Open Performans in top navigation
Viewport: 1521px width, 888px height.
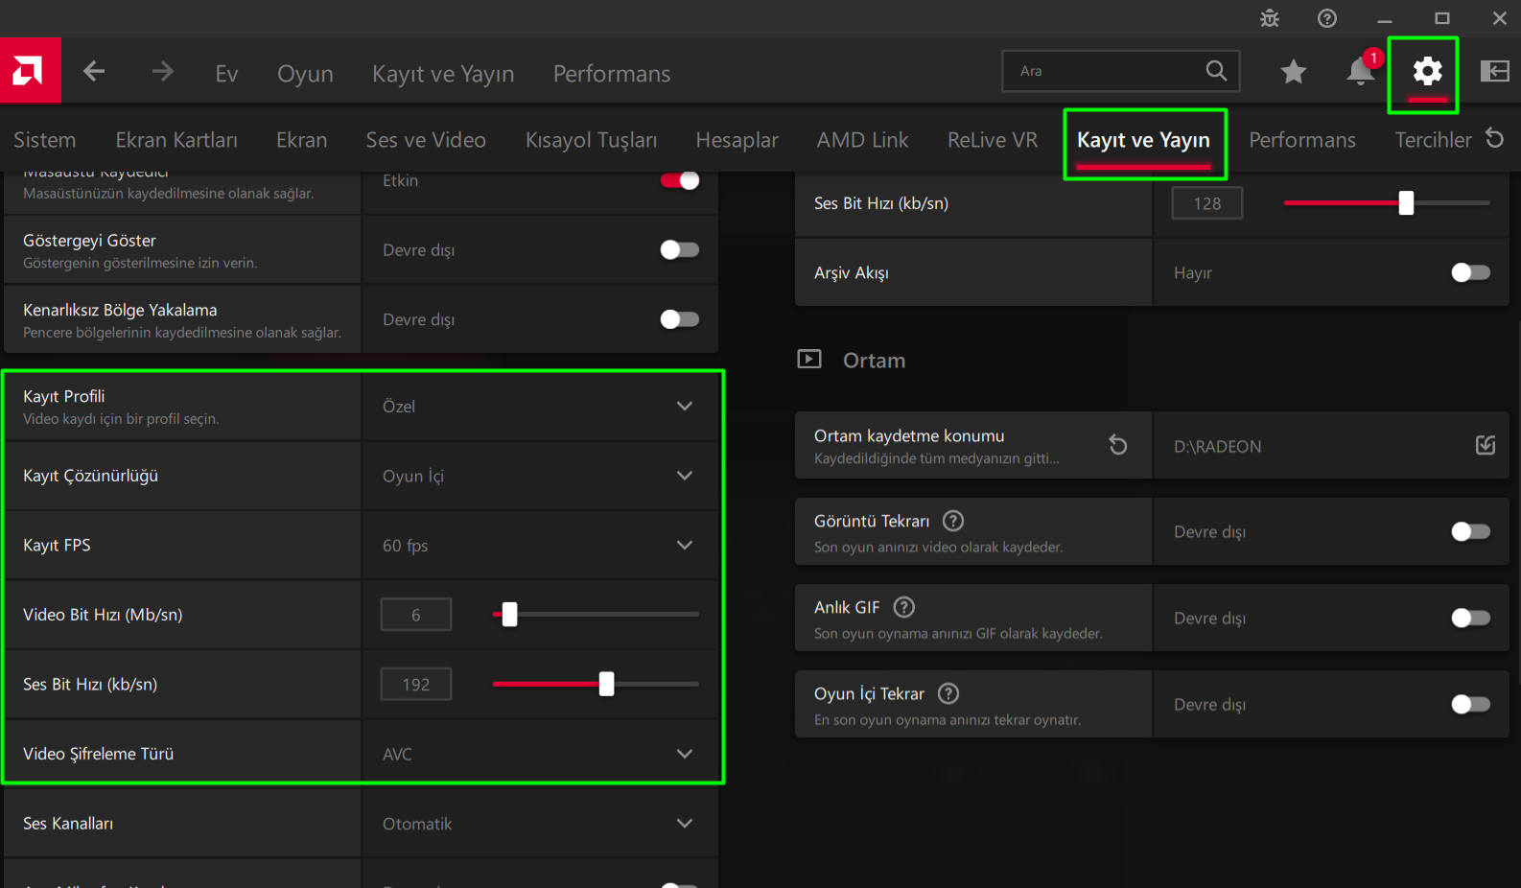click(612, 74)
